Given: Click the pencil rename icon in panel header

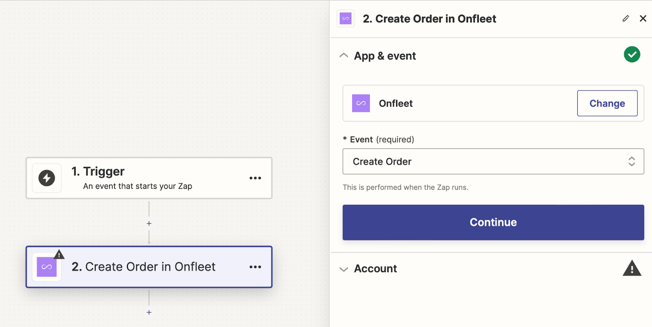Looking at the screenshot, I should 626,18.
